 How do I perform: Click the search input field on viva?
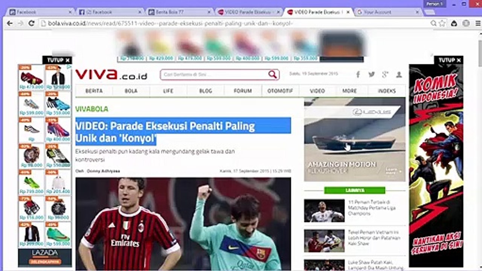coord(215,75)
